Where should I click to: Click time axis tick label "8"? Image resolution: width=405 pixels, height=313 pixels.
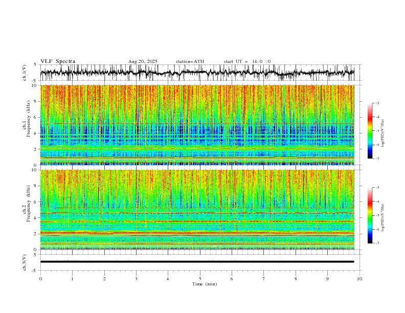tap(296, 279)
